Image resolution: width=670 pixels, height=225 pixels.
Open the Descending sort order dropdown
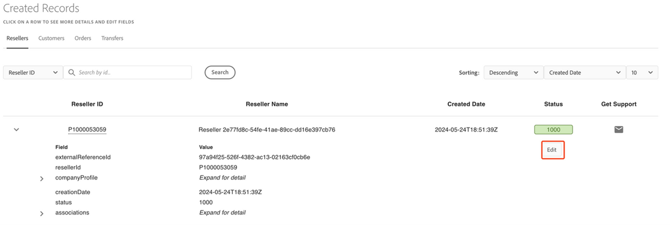512,73
